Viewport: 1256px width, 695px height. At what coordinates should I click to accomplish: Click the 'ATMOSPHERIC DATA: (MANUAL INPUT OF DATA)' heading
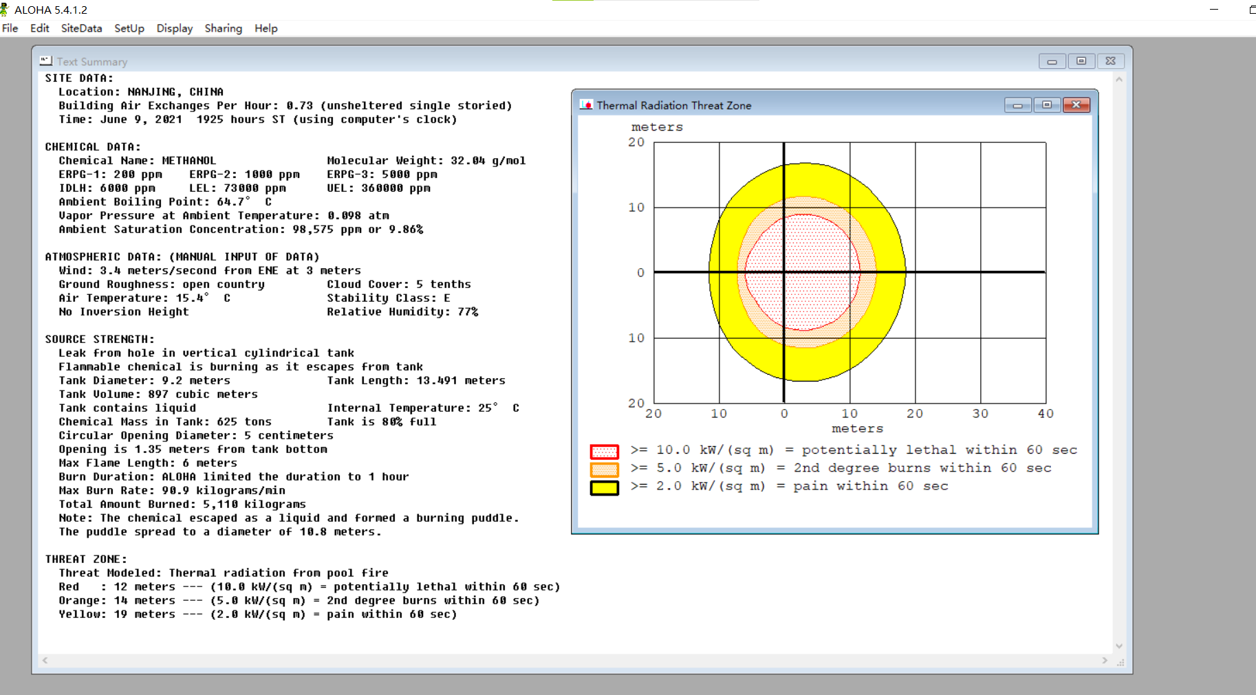point(182,257)
